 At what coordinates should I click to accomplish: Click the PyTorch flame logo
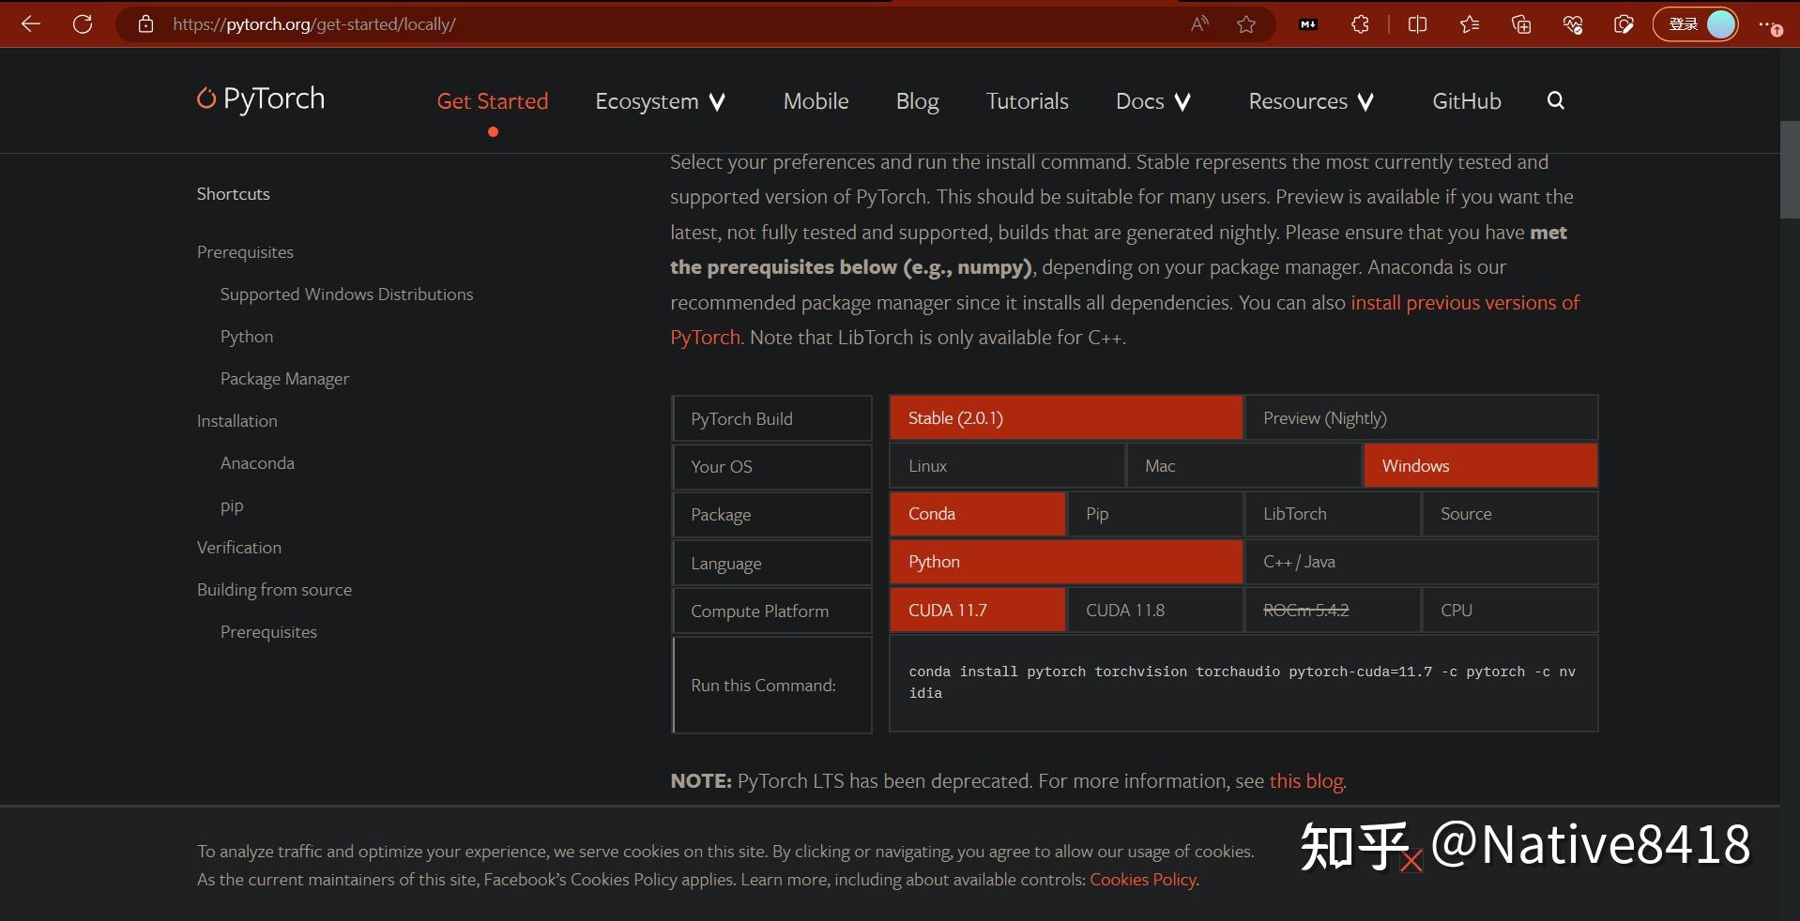point(206,98)
